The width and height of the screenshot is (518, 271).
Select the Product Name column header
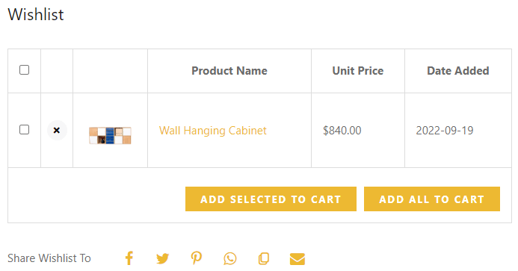point(229,71)
